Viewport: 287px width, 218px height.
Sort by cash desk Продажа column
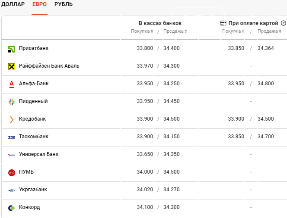(175, 31)
